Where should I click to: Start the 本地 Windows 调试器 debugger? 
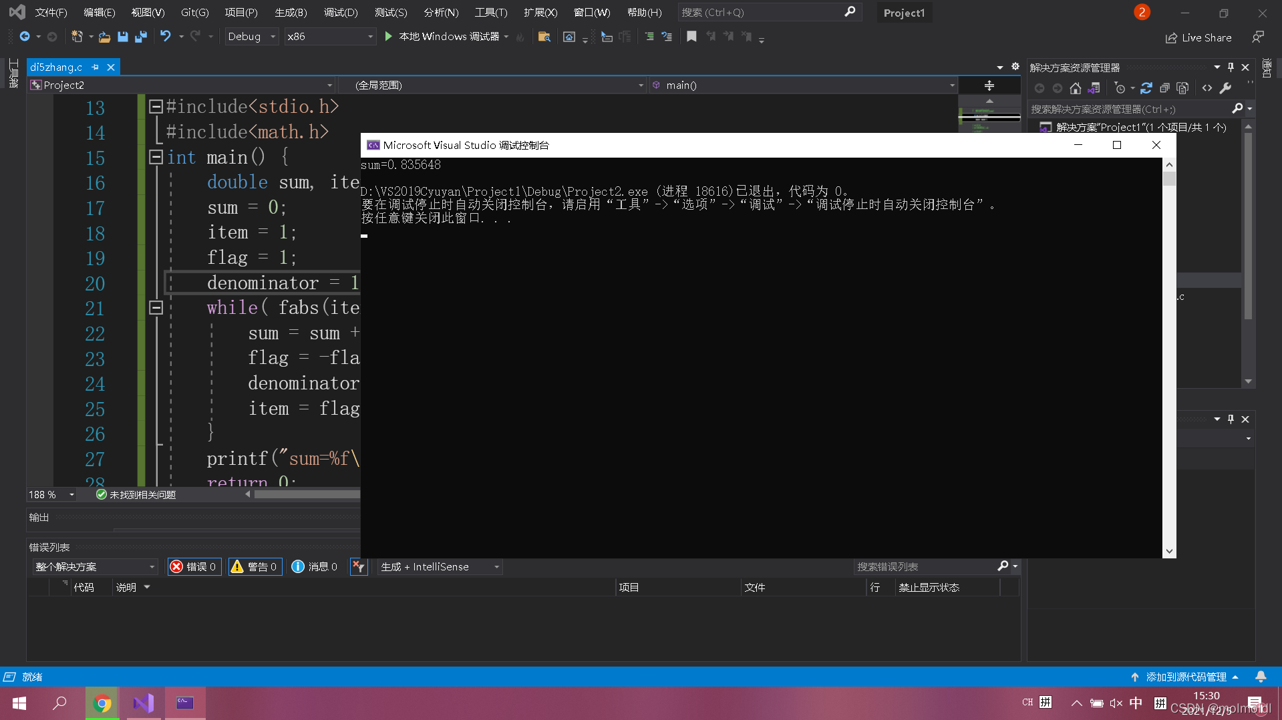pyautogui.click(x=444, y=37)
